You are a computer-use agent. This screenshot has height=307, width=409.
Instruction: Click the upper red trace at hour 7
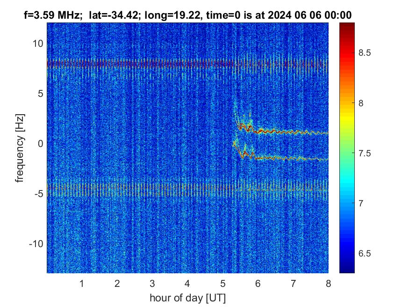(293, 132)
